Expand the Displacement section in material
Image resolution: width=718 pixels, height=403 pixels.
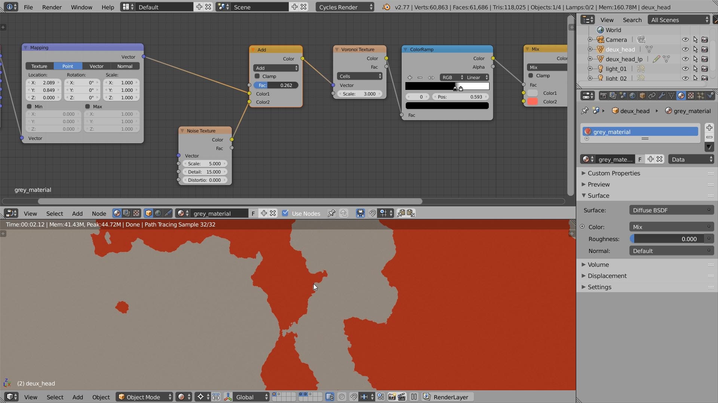click(608, 275)
